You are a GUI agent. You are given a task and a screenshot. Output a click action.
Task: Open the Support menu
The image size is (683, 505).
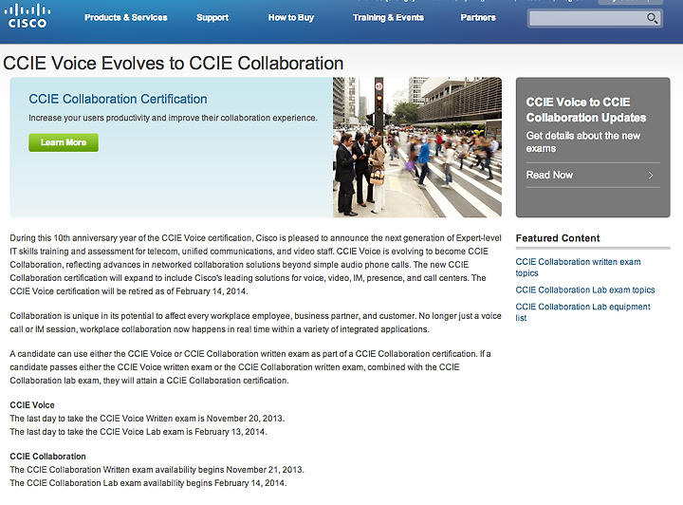[x=212, y=17]
